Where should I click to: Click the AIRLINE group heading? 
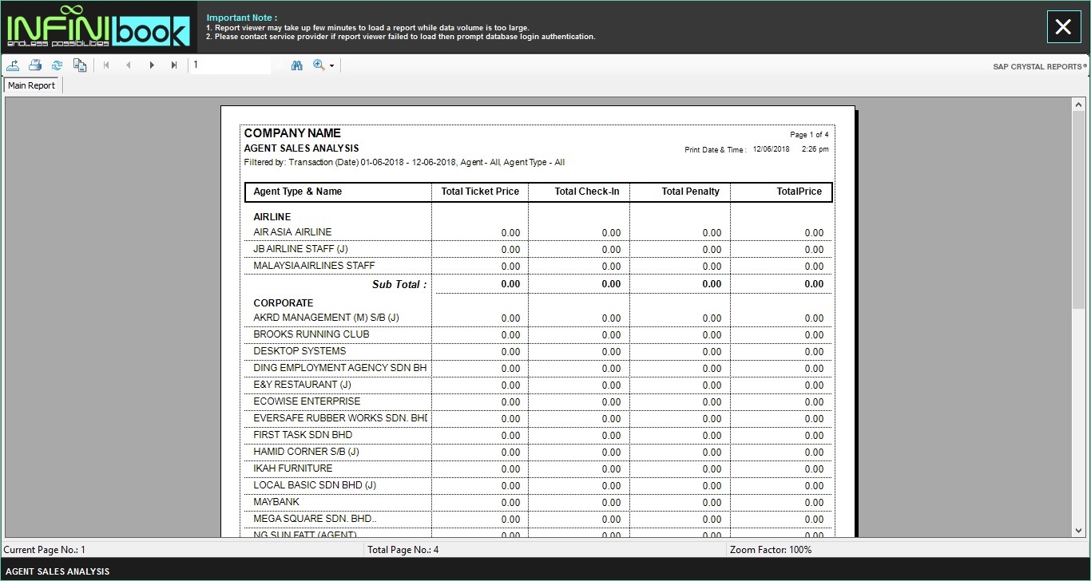272,217
